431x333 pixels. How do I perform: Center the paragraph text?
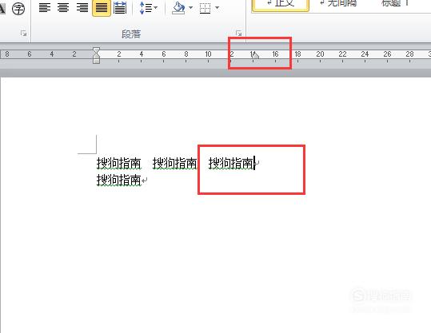[63, 8]
